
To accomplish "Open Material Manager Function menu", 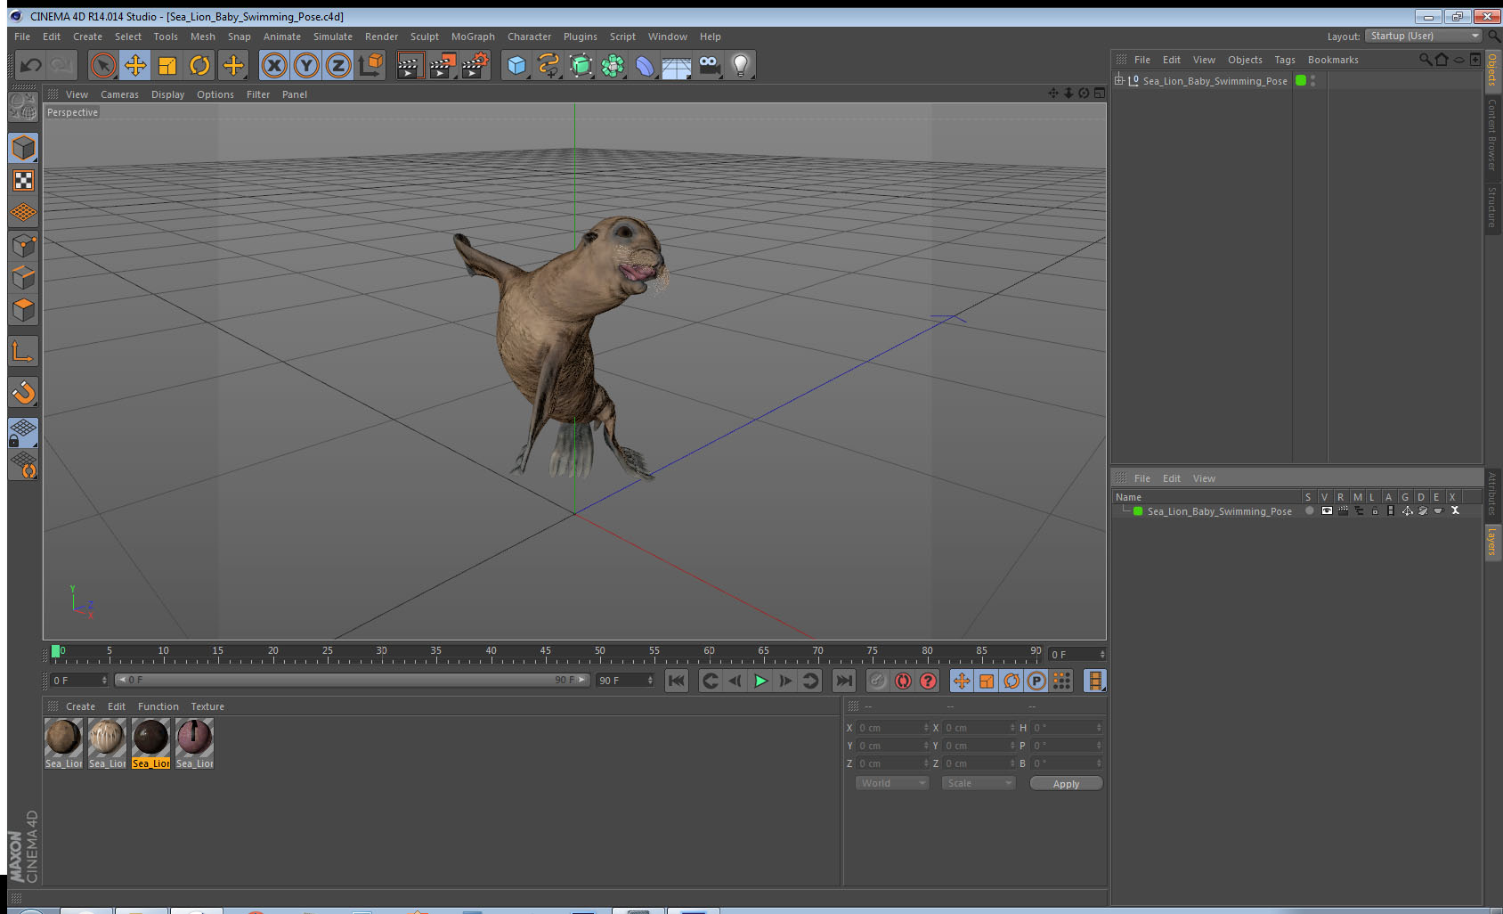I will (x=158, y=706).
